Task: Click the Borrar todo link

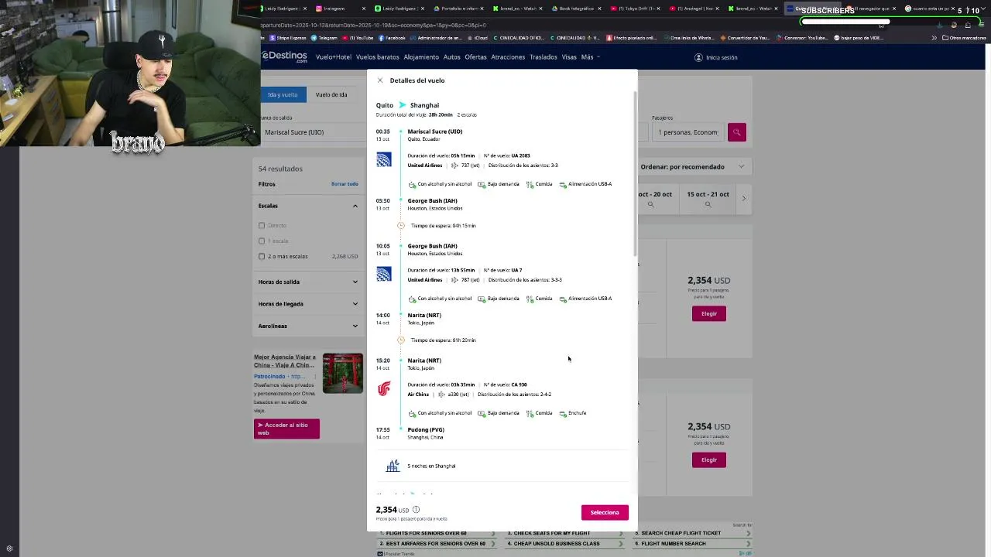Action: click(345, 184)
